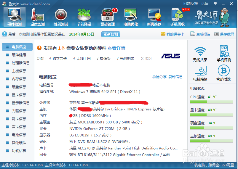Click the 东芝 MQ01ABD050 hard drive text
This screenshot has height=169, width=238.
pyautogui.click(x=106, y=122)
